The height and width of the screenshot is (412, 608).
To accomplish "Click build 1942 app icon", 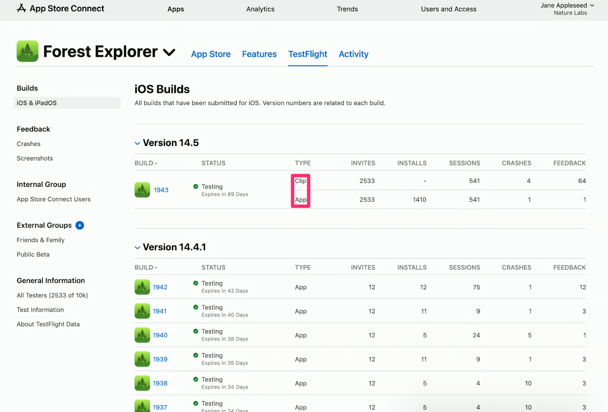I will [x=142, y=287].
